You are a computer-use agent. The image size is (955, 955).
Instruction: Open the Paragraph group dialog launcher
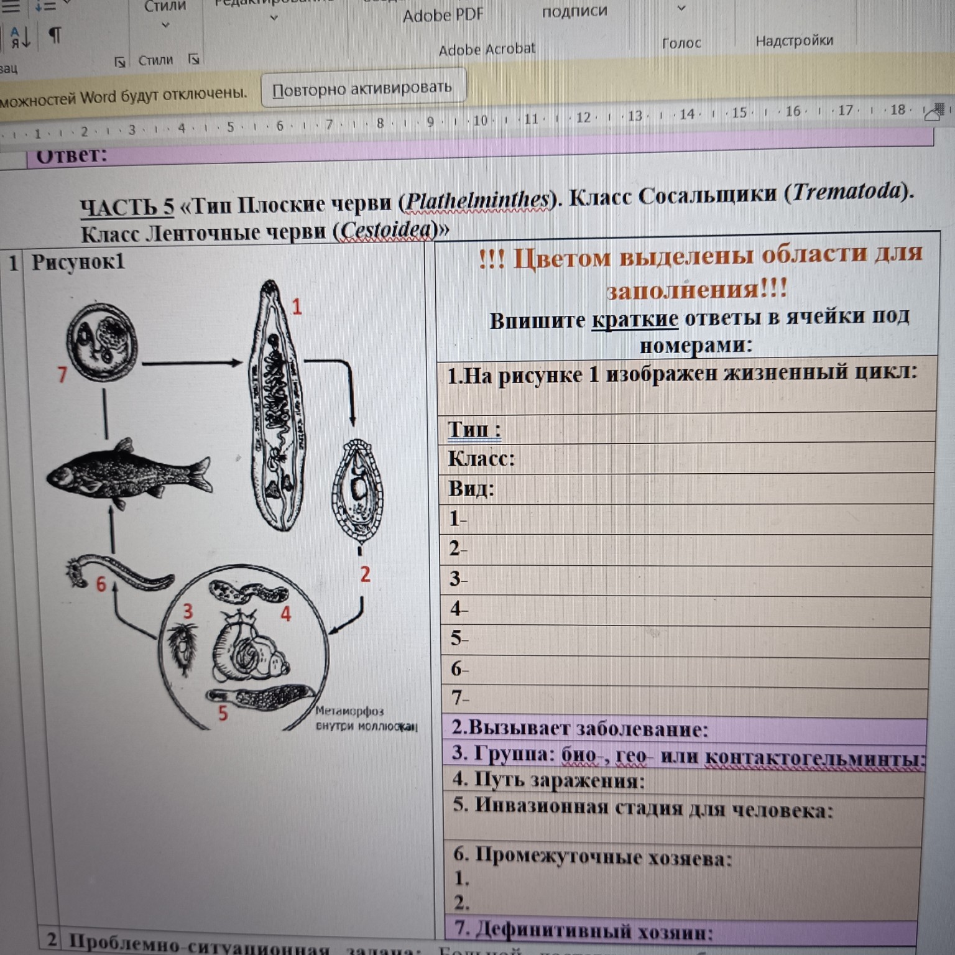pos(121,62)
